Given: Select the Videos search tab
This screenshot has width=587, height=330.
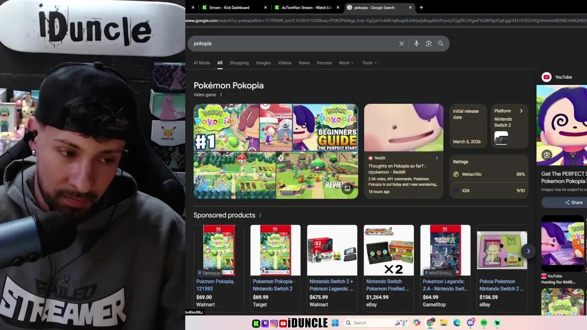Looking at the screenshot, I should pos(284,63).
